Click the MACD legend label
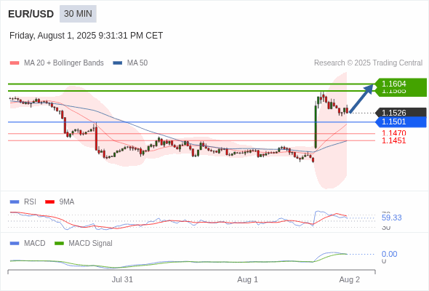Image resolution: width=429 pixels, height=291 pixels. pyautogui.click(x=35, y=244)
